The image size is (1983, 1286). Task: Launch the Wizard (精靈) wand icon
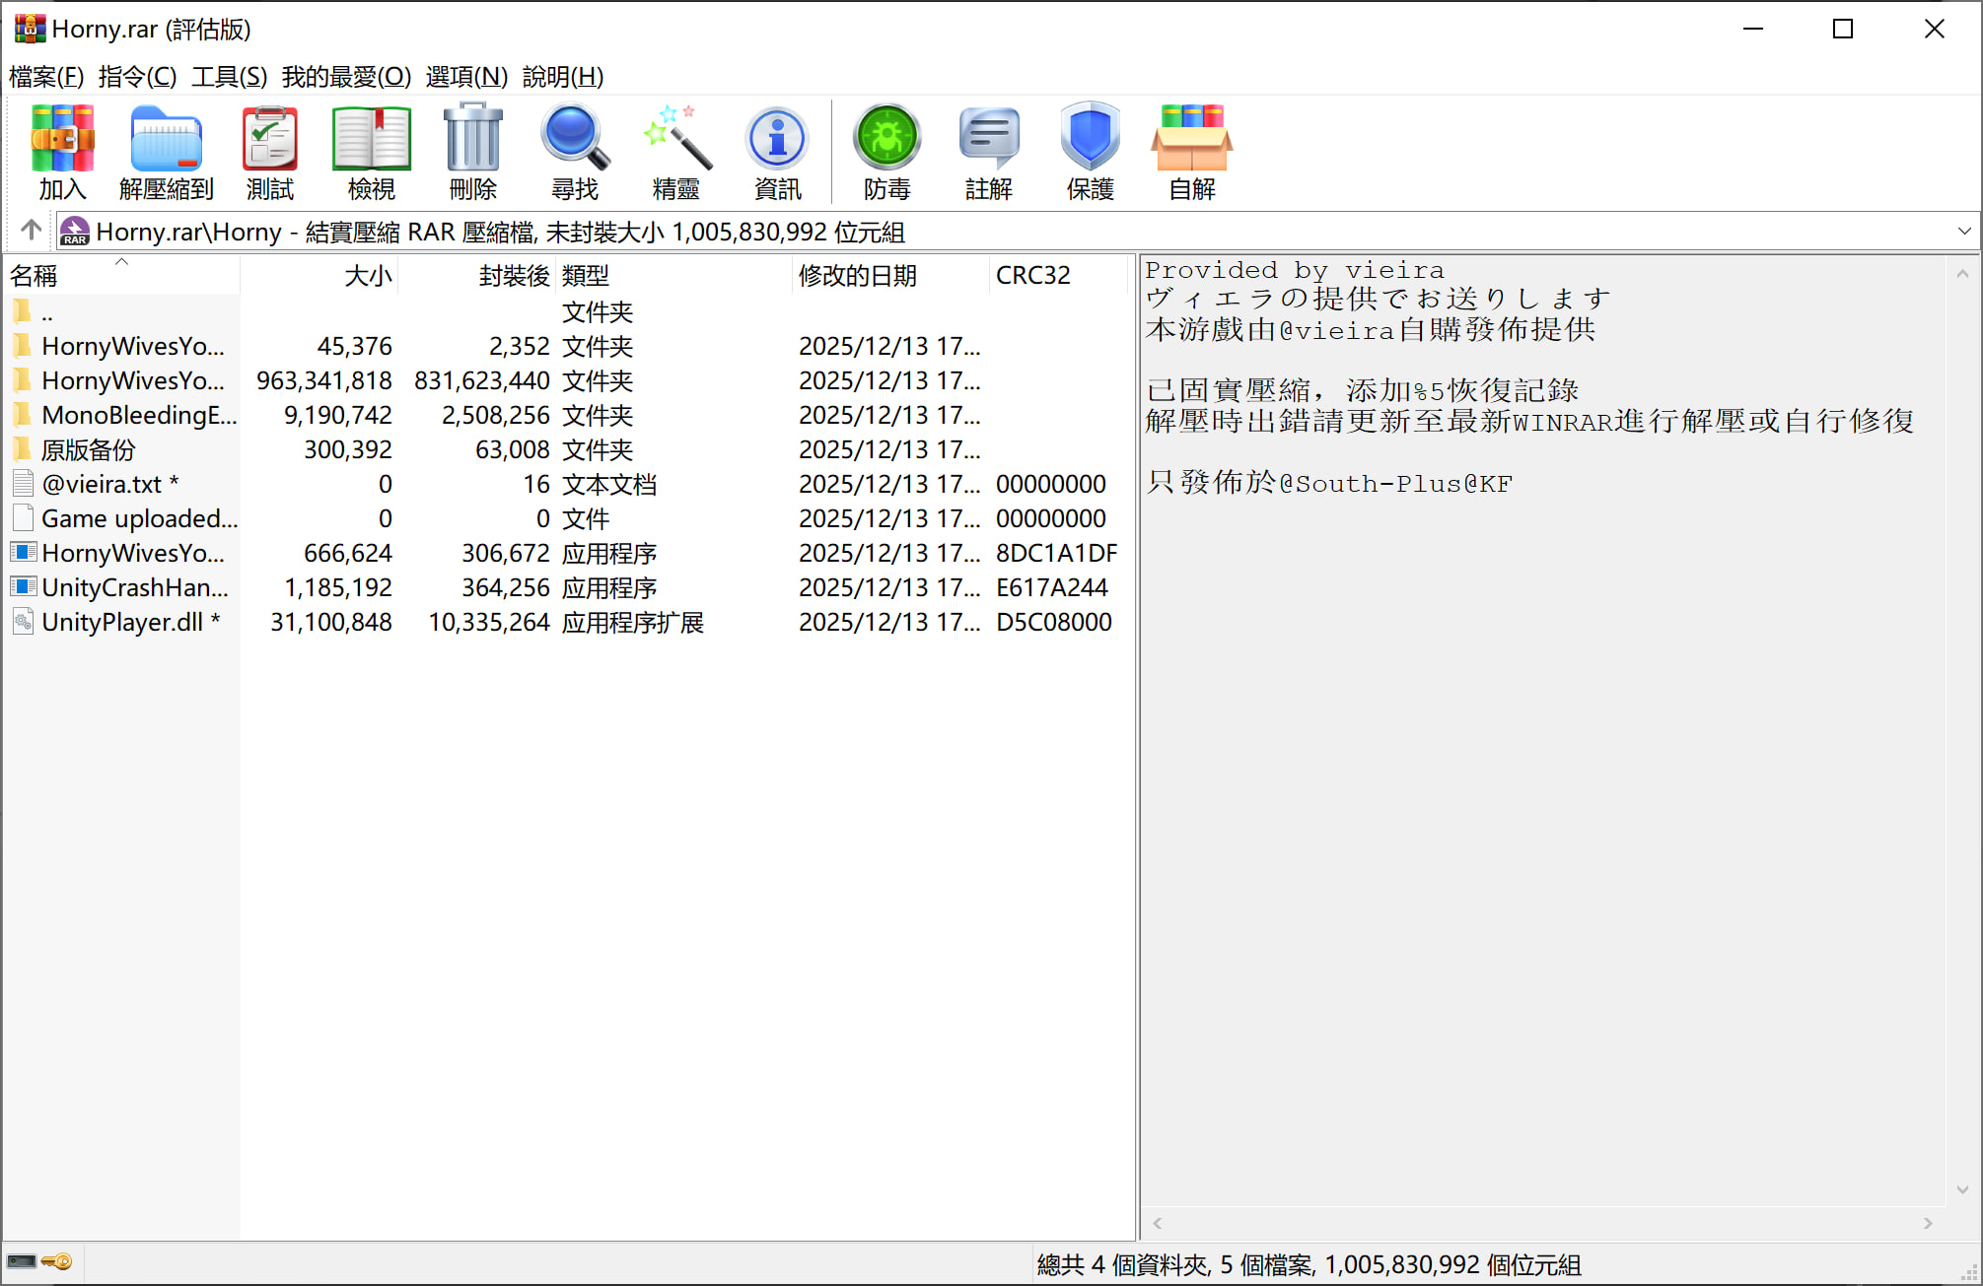(675, 151)
